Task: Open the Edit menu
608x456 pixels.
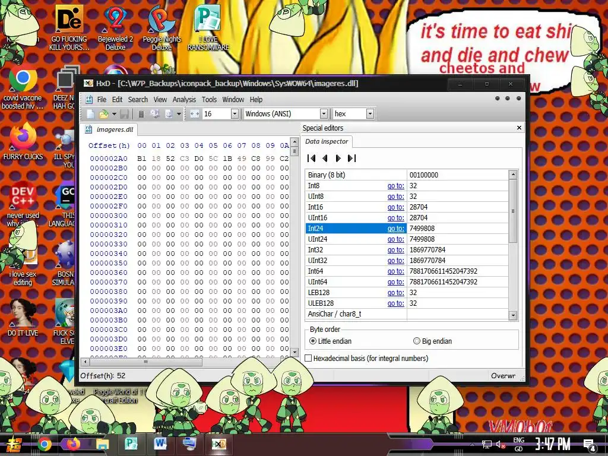Action: (117, 100)
